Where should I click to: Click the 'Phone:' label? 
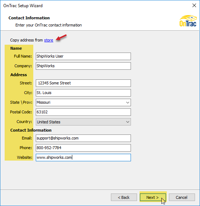click(26, 148)
